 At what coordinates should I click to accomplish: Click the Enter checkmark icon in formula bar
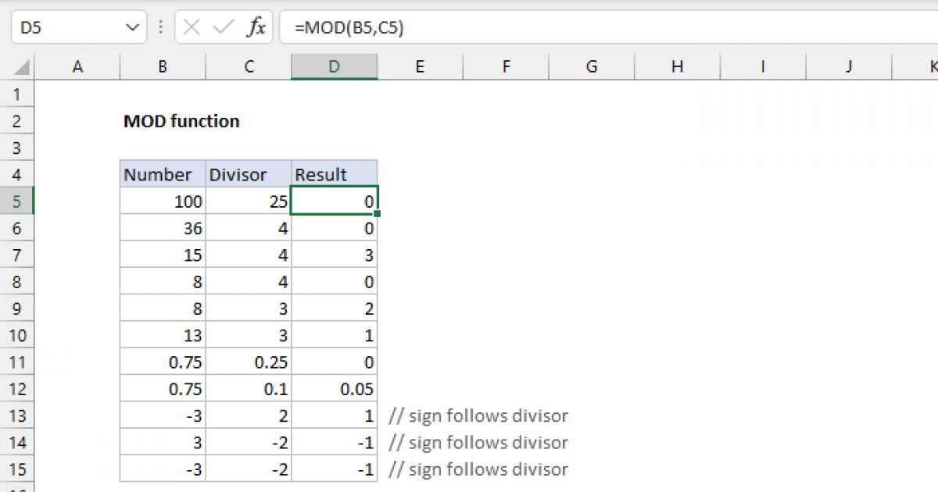click(224, 28)
